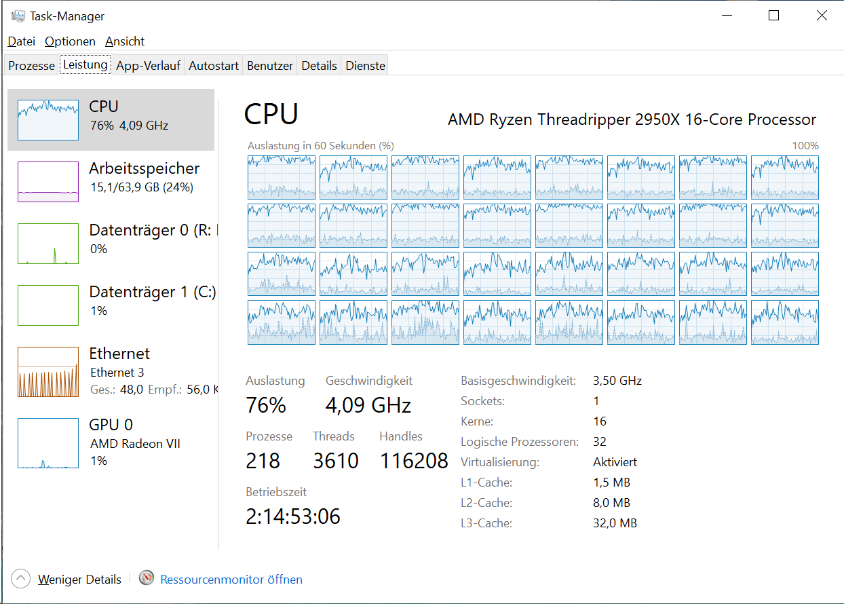Click the Datenträger 1 (C:) sidebar label

pyautogui.click(x=153, y=292)
